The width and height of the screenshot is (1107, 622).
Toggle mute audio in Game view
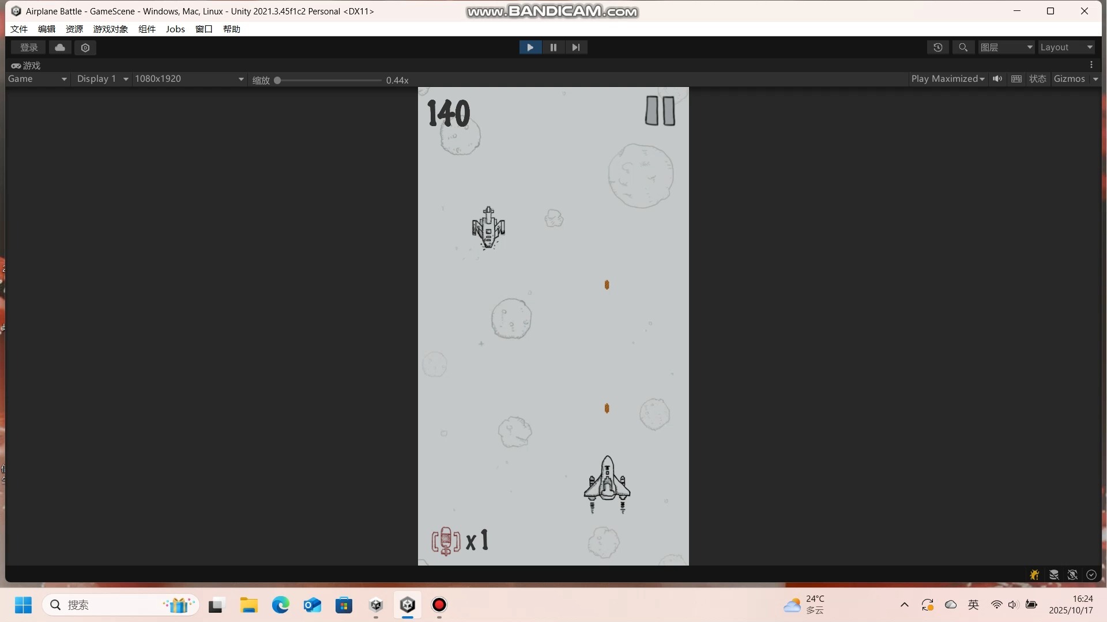point(997,79)
